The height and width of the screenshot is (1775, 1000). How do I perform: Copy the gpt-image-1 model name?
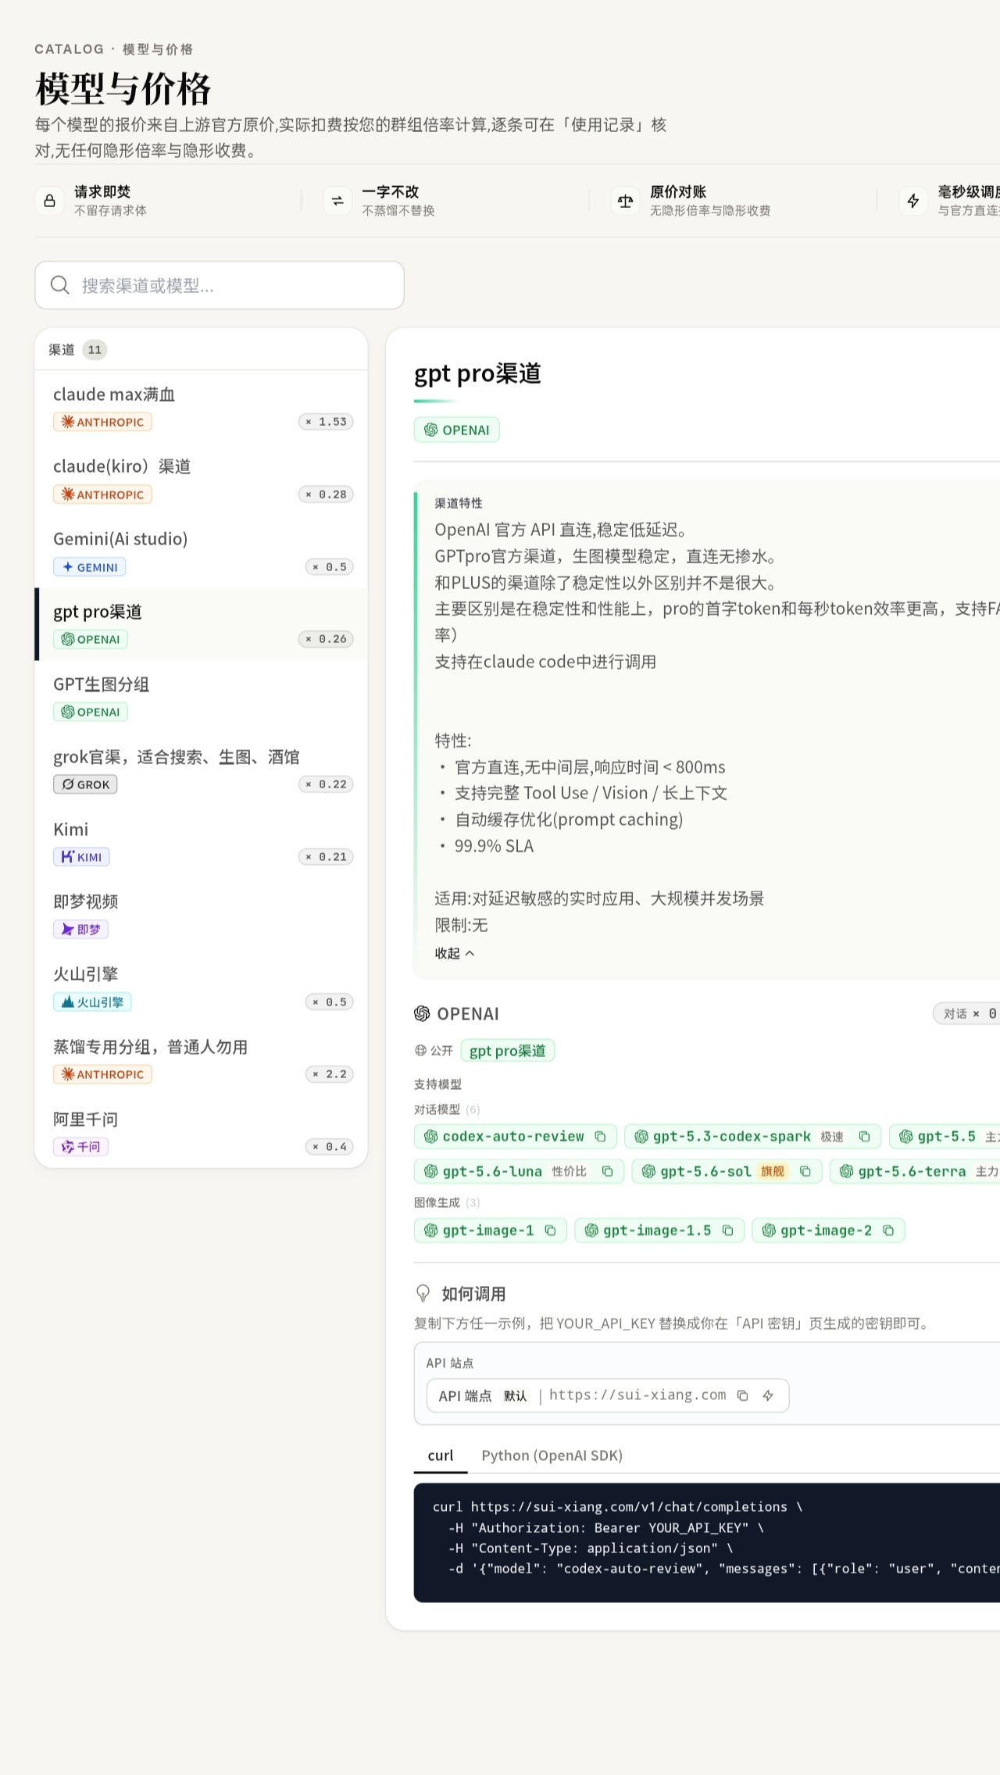tap(550, 1230)
